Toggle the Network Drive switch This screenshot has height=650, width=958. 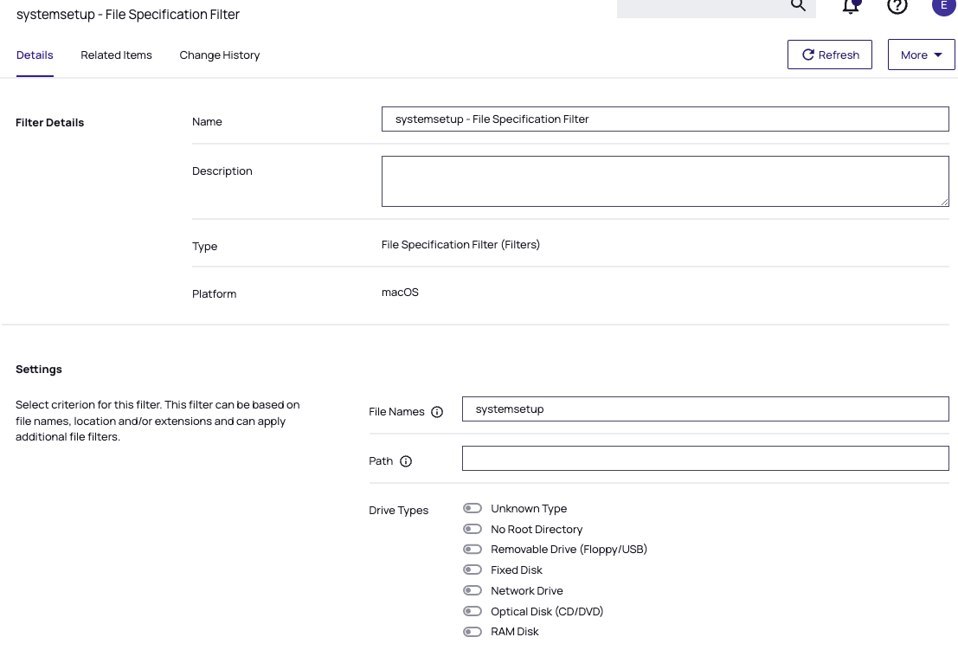(x=473, y=591)
